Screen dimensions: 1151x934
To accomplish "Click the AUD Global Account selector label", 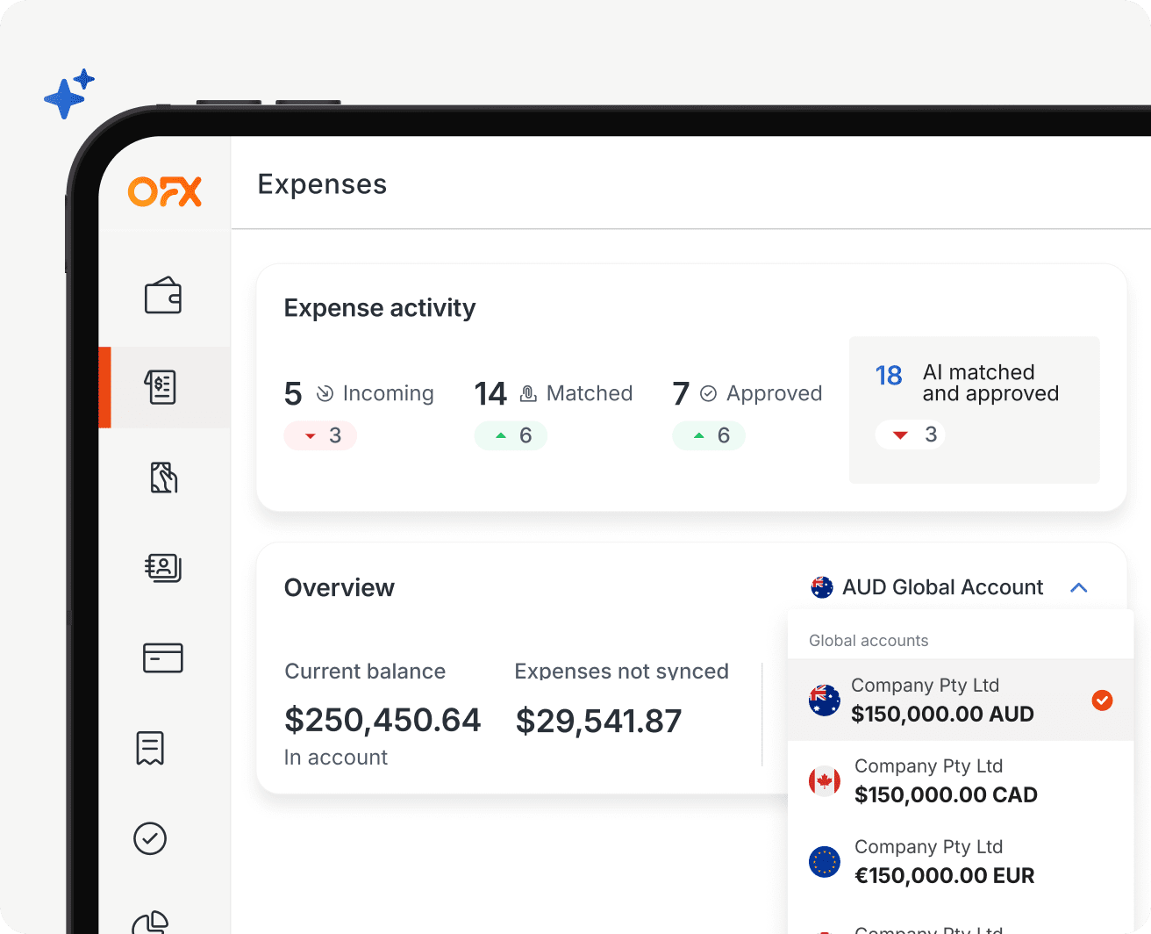I will (942, 587).
